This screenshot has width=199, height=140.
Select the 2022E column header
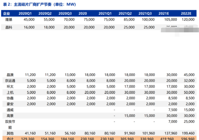click(186, 14)
